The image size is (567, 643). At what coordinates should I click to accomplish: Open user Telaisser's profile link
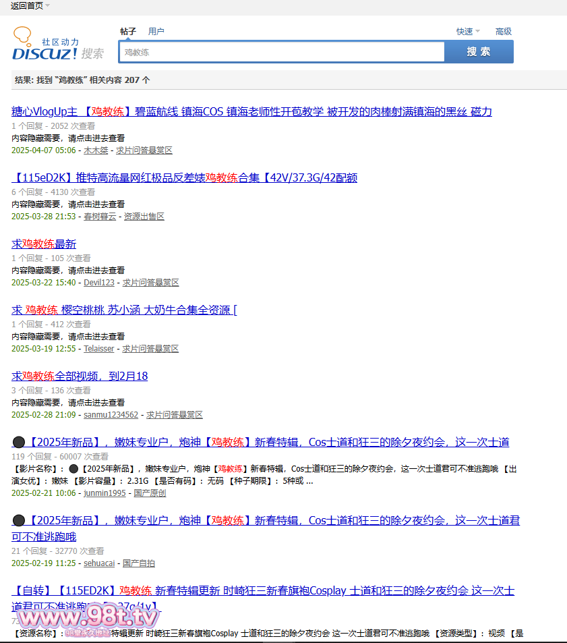pyautogui.click(x=99, y=349)
